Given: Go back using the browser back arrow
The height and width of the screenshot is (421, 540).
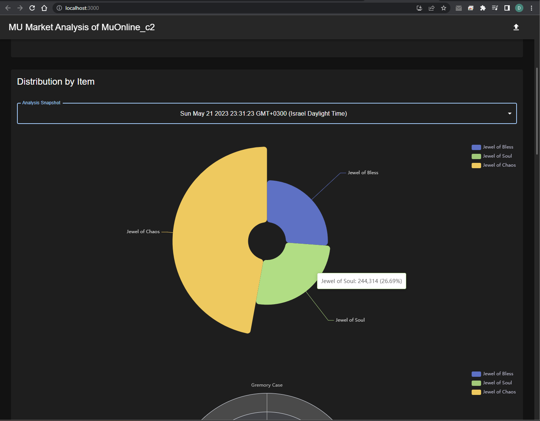Looking at the screenshot, I should click(8, 8).
